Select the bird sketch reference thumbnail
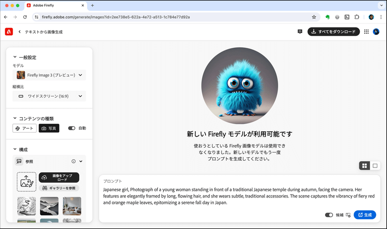The height and width of the screenshot is (229, 387). [27, 206]
